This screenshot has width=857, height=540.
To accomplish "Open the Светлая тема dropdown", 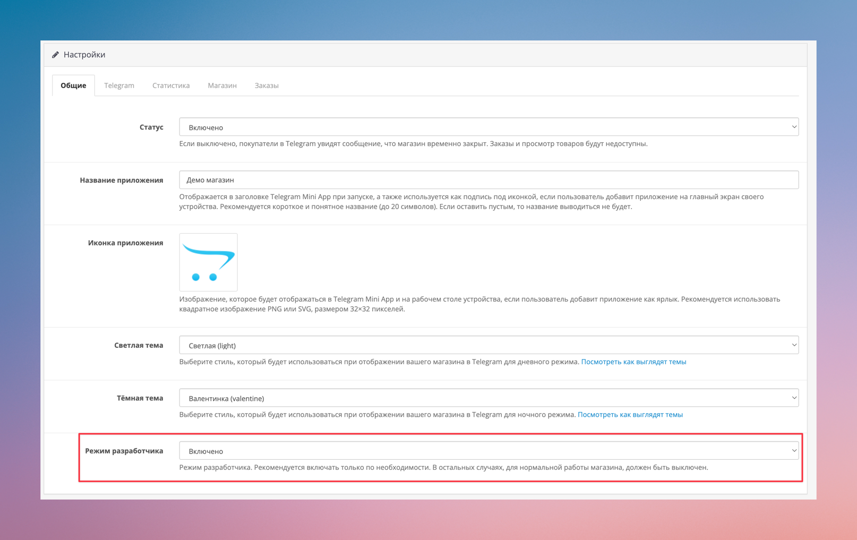I will [x=489, y=346].
